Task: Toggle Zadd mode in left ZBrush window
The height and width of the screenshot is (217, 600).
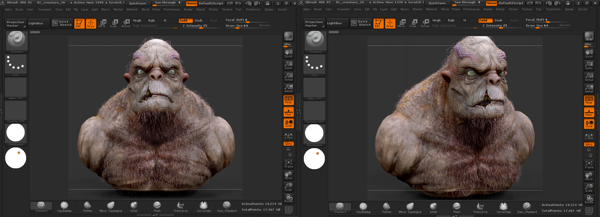Action: [x=185, y=20]
